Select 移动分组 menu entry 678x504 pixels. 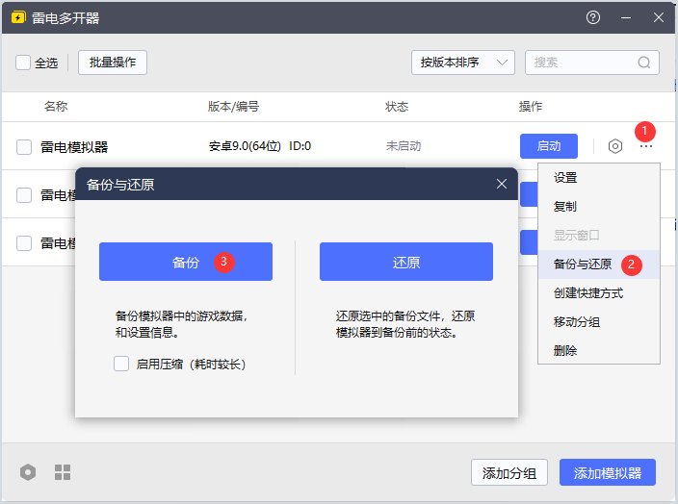pyautogui.click(x=599, y=322)
